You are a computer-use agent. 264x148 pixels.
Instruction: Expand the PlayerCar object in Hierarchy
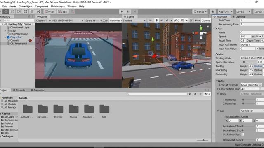(5, 37)
